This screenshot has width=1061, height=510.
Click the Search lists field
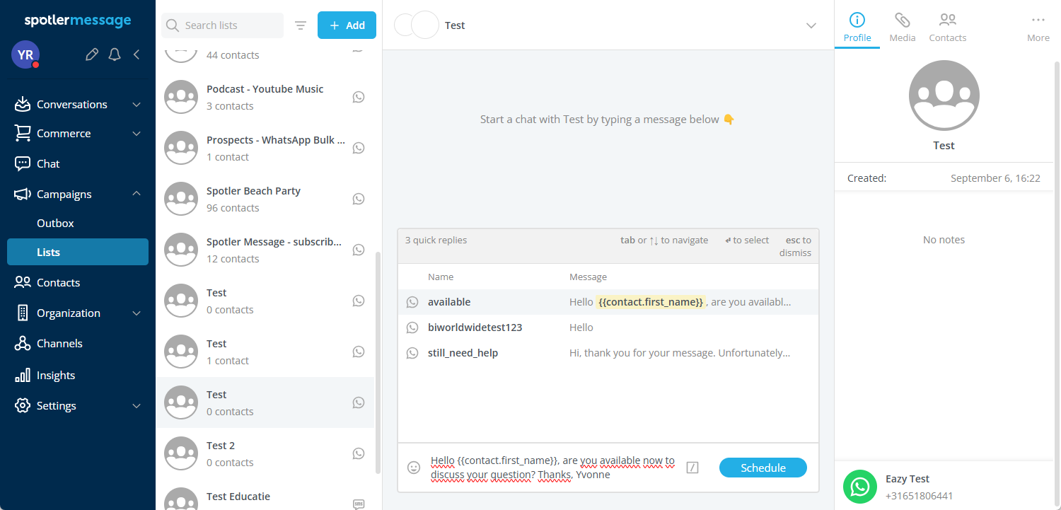coord(230,25)
